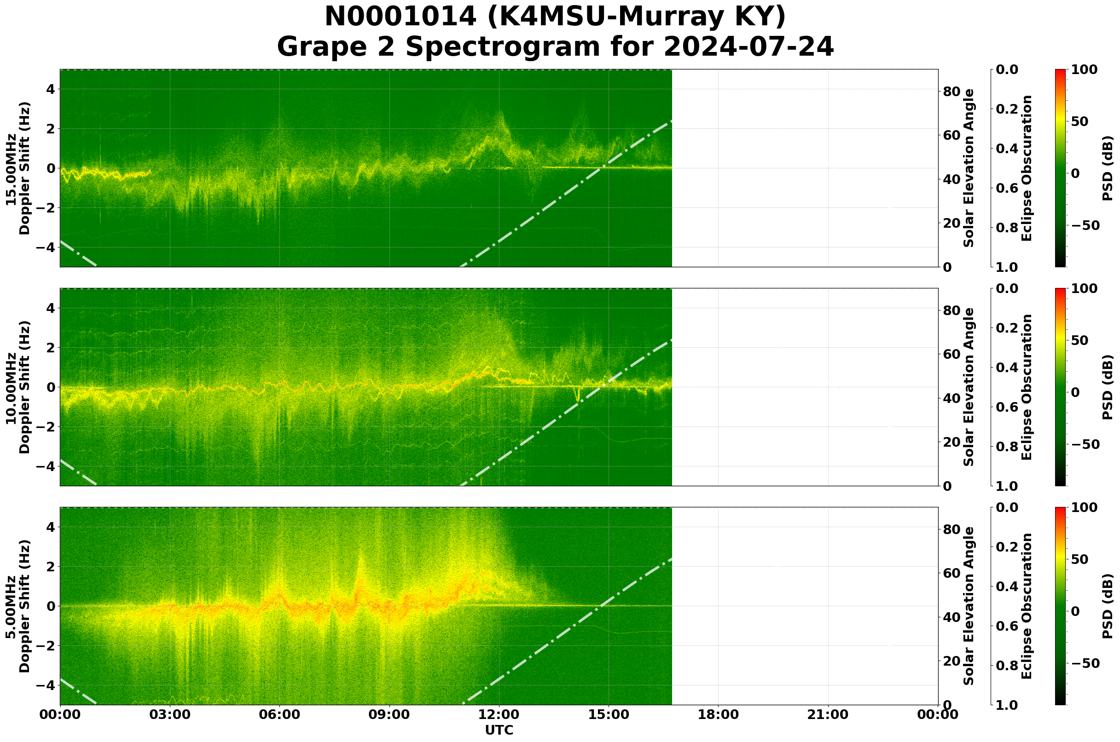Click "Solar Elevation Angle" label of 5.00MHz panel
Image resolution: width=1120 pixels, height=742 pixels.
pyautogui.click(x=969, y=606)
